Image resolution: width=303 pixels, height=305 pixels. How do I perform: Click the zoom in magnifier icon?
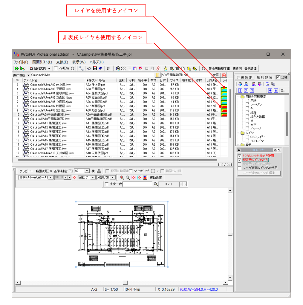122,178
